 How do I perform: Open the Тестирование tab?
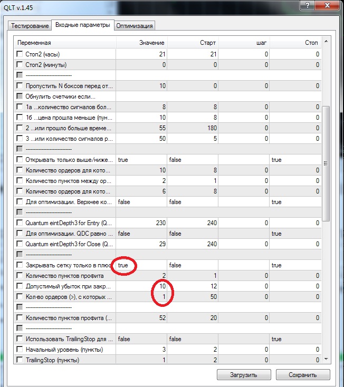pyautogui.click(x=30, y=26)
